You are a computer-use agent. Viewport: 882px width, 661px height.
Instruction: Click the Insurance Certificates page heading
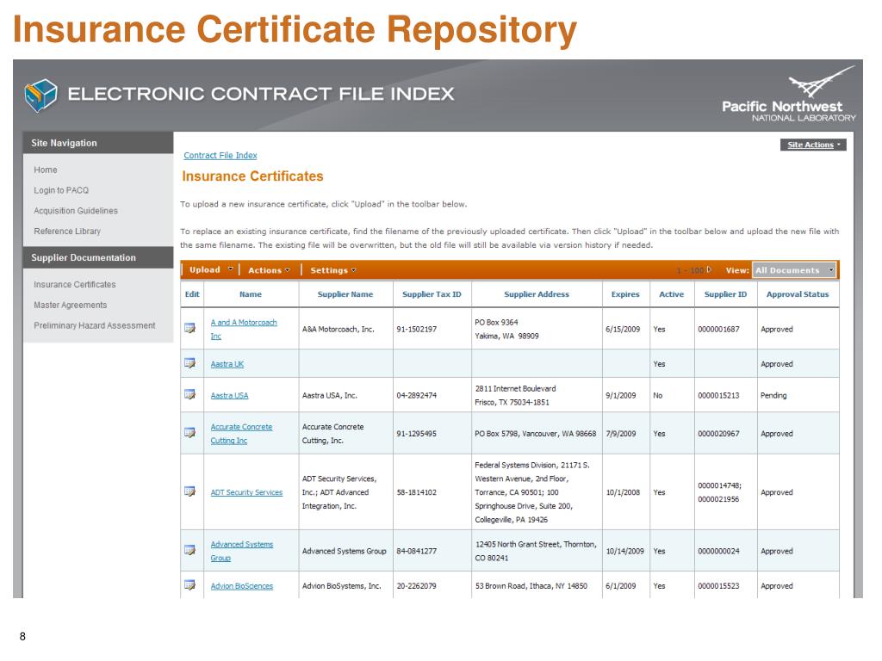(252, 176)
